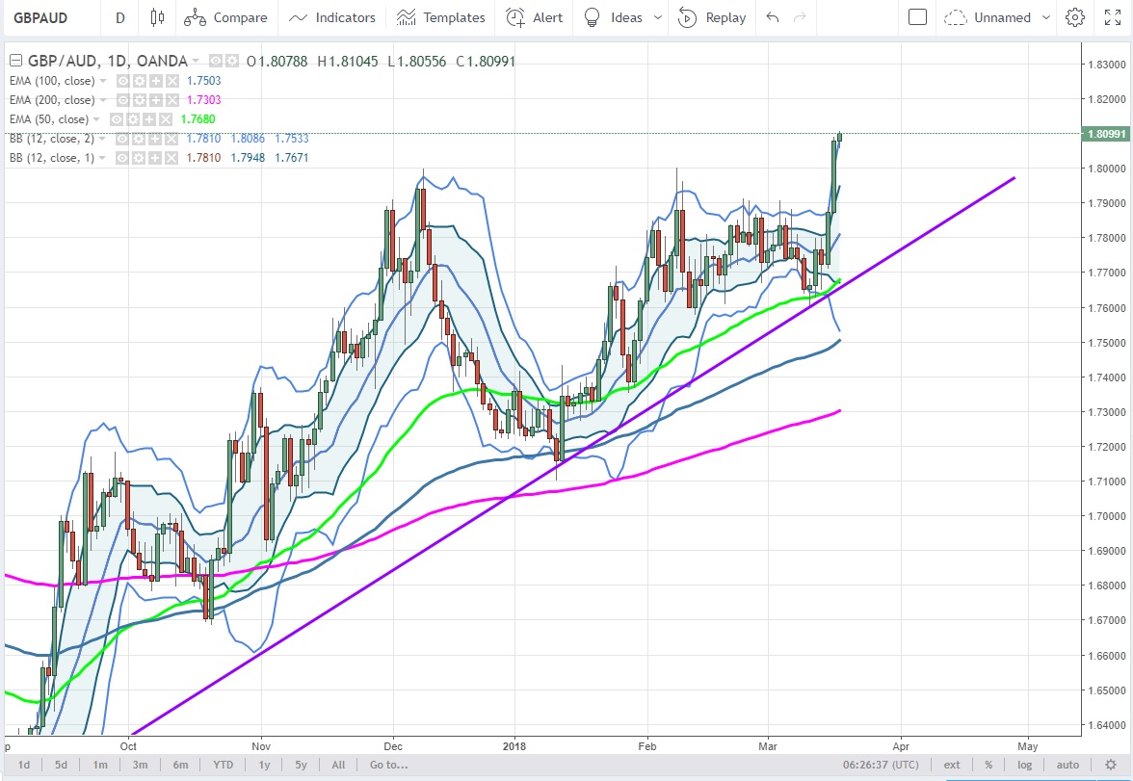The height and width of the screenshot is (781, 1133).
Task: Start bar Replay mode
Action: (x=712, y=17)
